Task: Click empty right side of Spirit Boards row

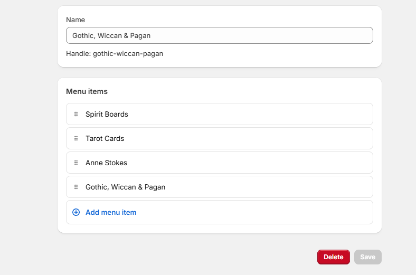Action: point(290,114)
